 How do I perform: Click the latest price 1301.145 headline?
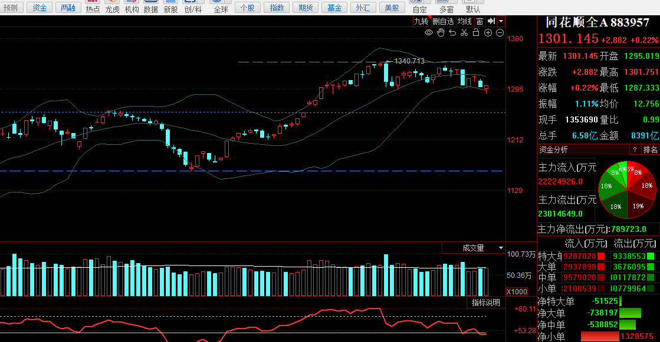568,39
